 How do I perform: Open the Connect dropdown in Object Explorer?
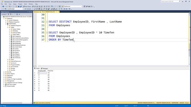(4, 14)
